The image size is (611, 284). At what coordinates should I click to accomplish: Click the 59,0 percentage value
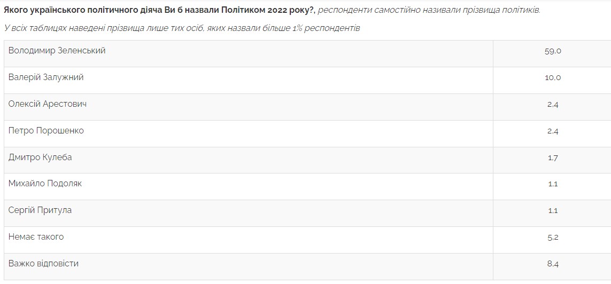pos(553,51)
